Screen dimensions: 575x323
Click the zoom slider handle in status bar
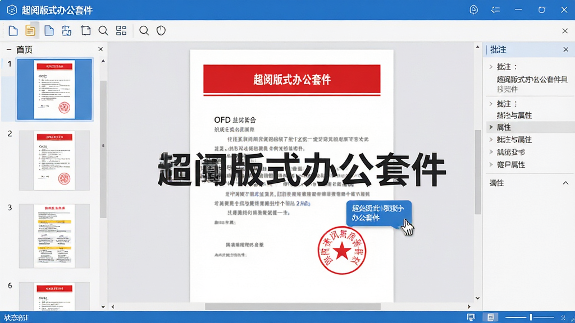[x=531, y=317]
